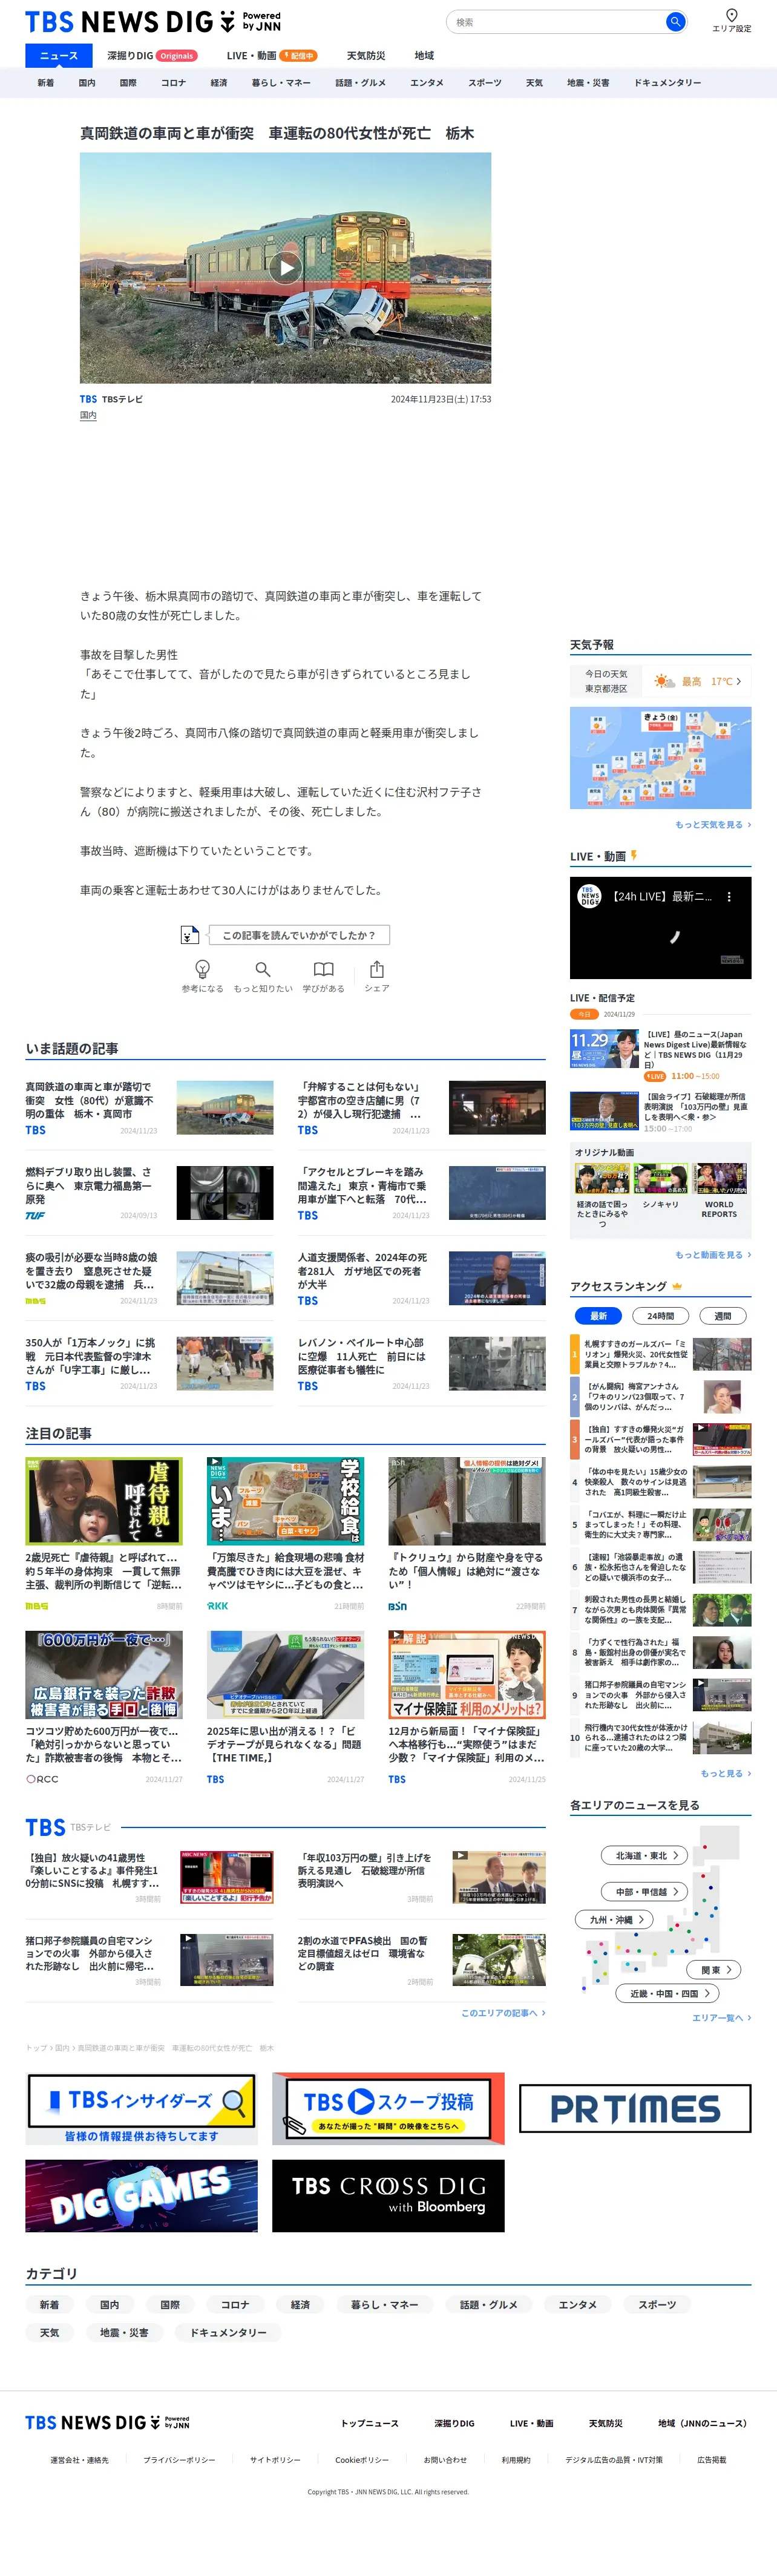This screenshot has height=2576, width=777.
Task: Open the 虐待親 featured article thumbnail
Action: [104, 1500]
